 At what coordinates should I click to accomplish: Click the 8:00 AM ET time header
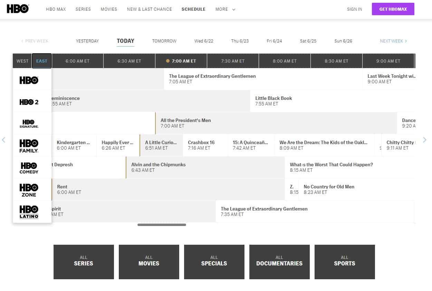[285, 61]
